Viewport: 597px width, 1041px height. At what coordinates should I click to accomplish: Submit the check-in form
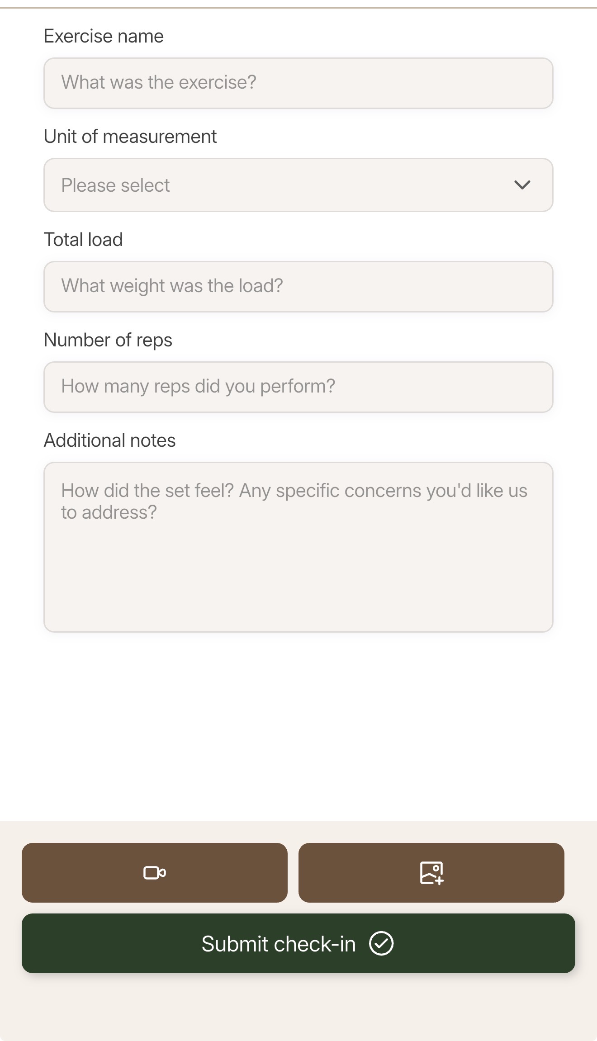pyautogui.click(x=298, y=943)
